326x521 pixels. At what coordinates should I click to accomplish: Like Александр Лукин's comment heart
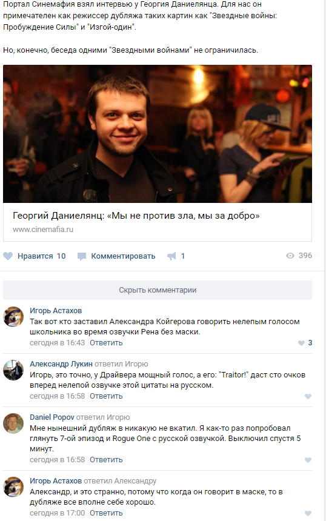point(308,396)
